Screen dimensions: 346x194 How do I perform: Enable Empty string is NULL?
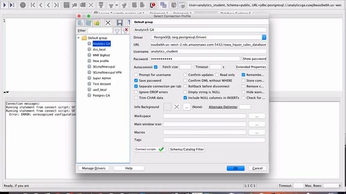coord(185,92)
